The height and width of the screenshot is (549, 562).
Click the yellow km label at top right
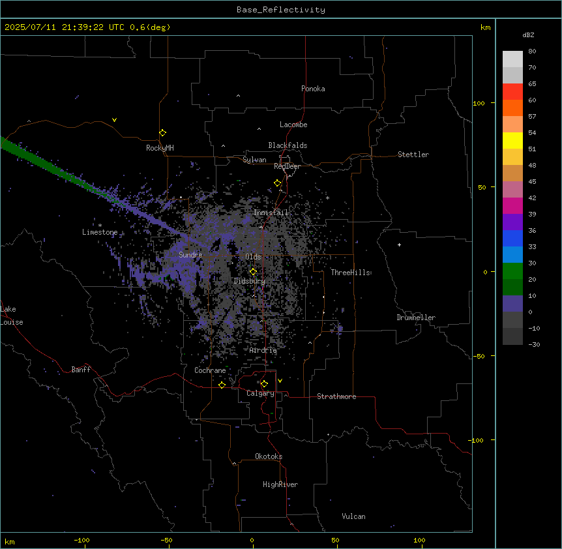(x=485, y=27)
